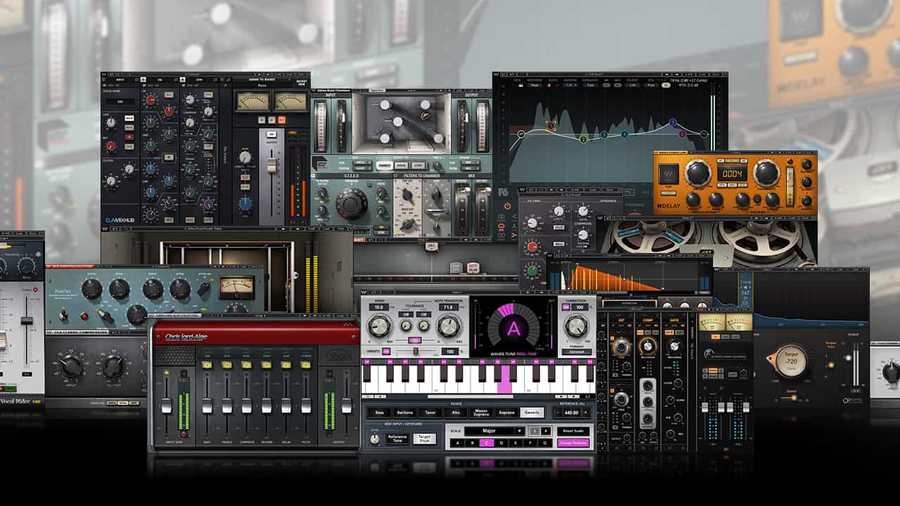Click the large Torque knob reading -720
Image resolution: width=900 pixels, height=506 pixels.
click(790, 361)
